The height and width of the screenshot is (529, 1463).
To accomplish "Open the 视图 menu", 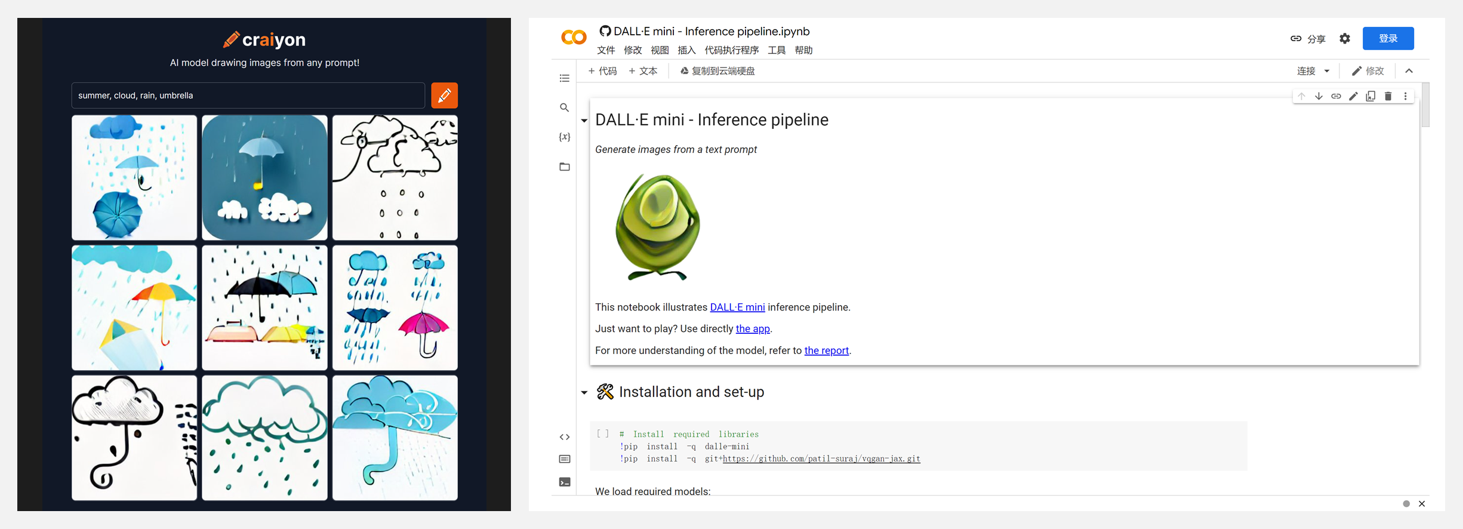I will tap(660, 50).
